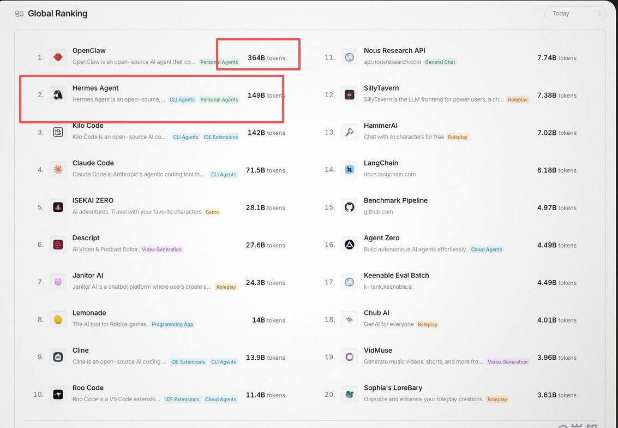
Task: Click the Cloud Agents tag on Roo Code
Action: click(221, 400)
